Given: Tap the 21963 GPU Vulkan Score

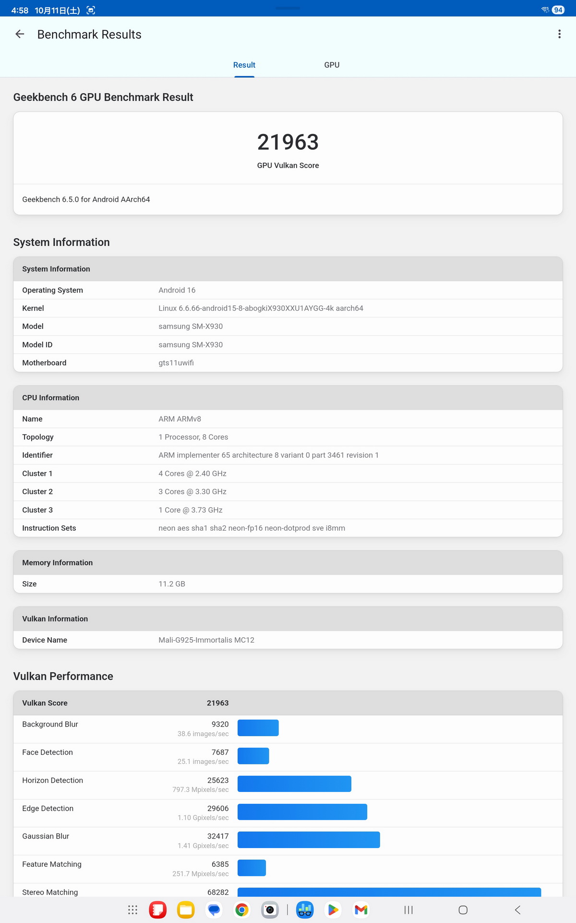Looking at the screenshot, I should coord(288,142).
